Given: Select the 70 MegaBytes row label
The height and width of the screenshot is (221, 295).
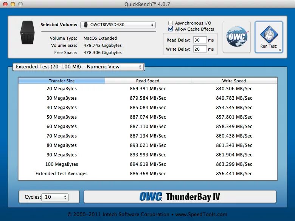Looking at the screenshot, I should 62,136.
